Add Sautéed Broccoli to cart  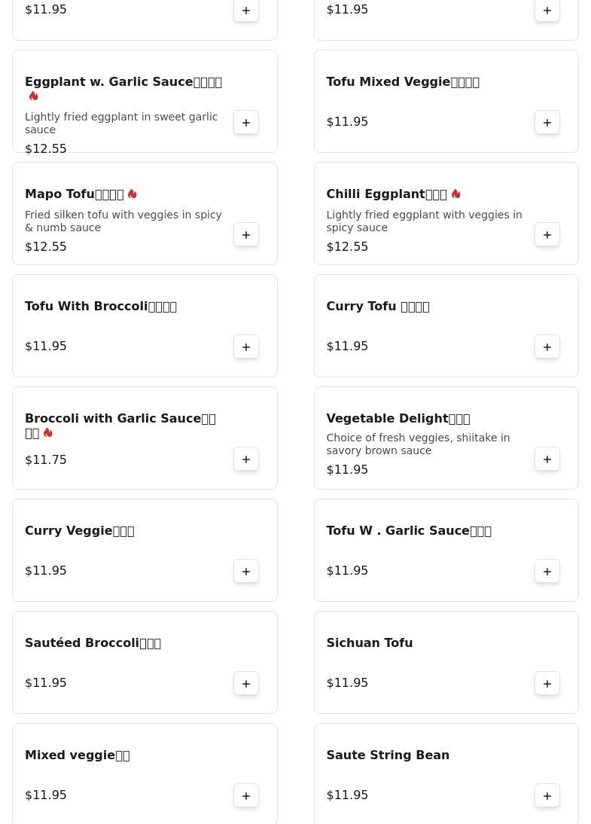pos(246,683)
